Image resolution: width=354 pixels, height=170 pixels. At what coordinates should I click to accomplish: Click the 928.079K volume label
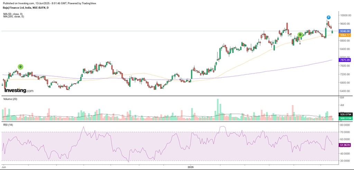pos(346,115)
